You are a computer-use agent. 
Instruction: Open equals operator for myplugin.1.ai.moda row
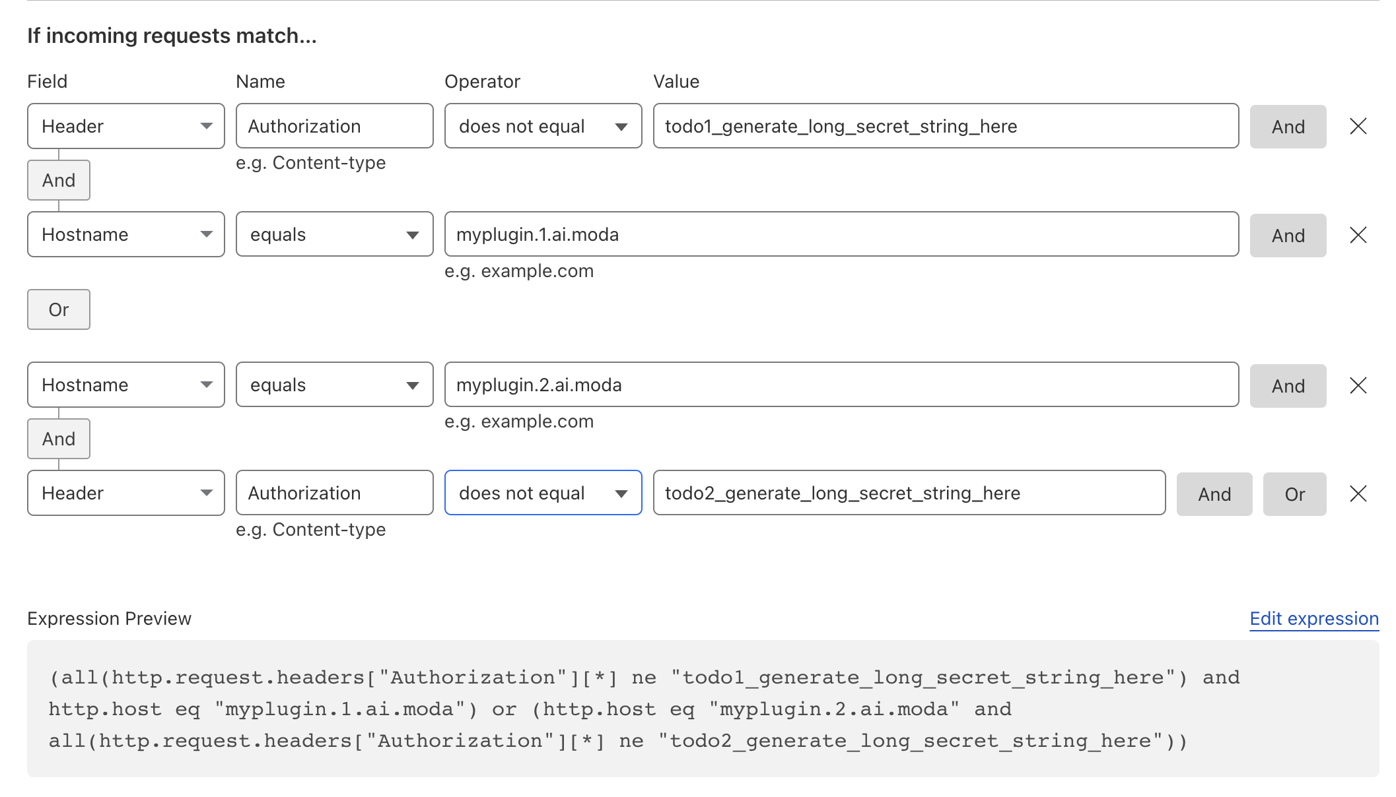(334, 234)
